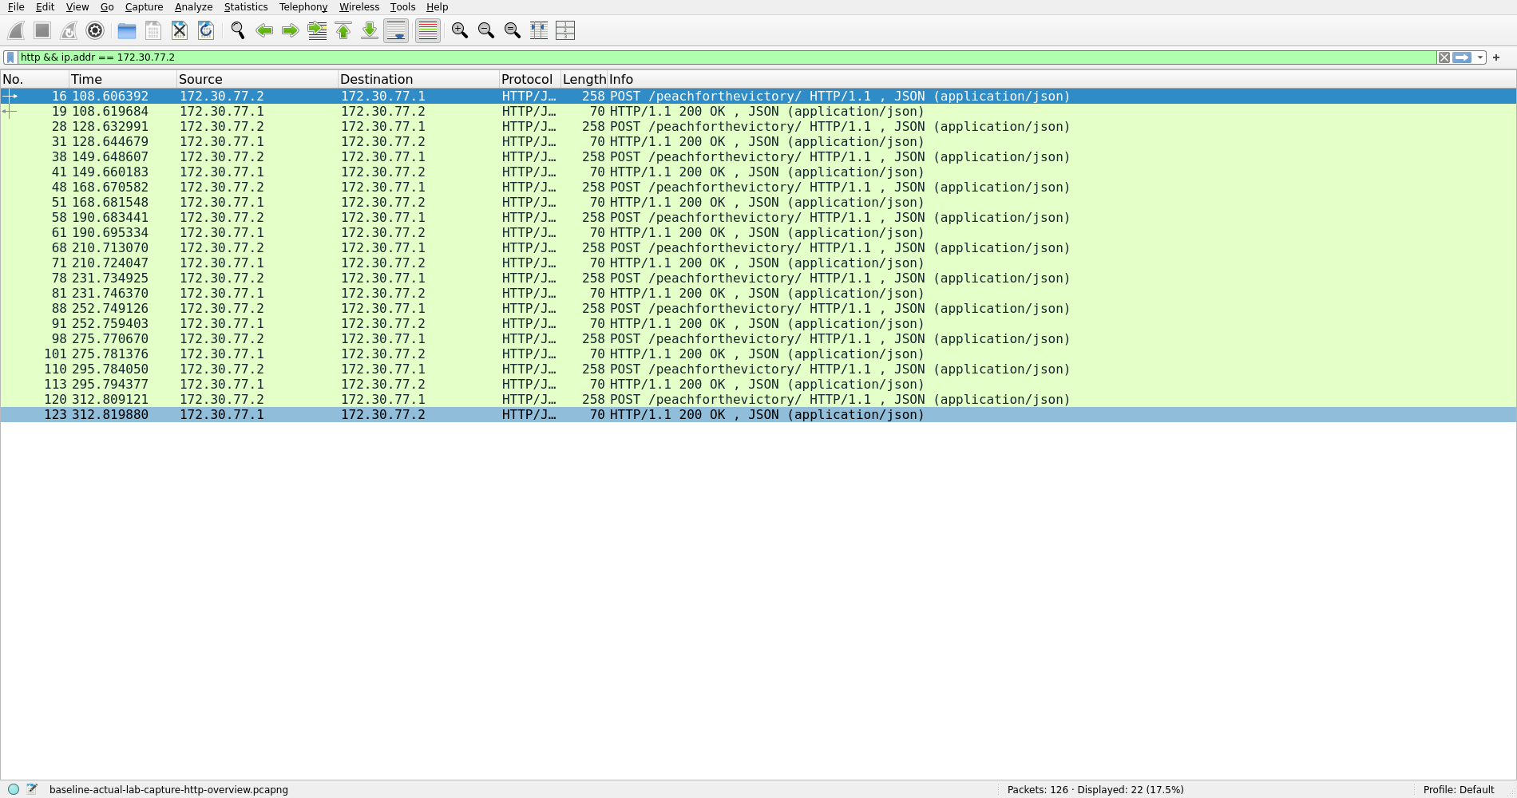
Task: Open display filter bookmarks
Action: pyautogui.click(x=10, y=57)
